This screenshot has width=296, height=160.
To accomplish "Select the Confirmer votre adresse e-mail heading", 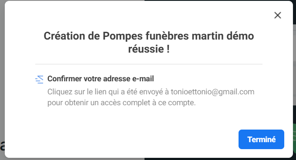I will pos(101,79).
